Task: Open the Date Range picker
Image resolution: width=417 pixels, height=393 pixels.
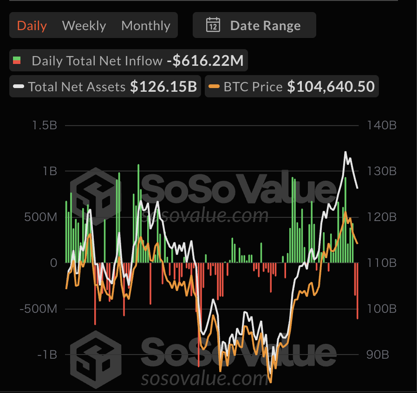Action: pyautogui.click(x=254, y=25)
